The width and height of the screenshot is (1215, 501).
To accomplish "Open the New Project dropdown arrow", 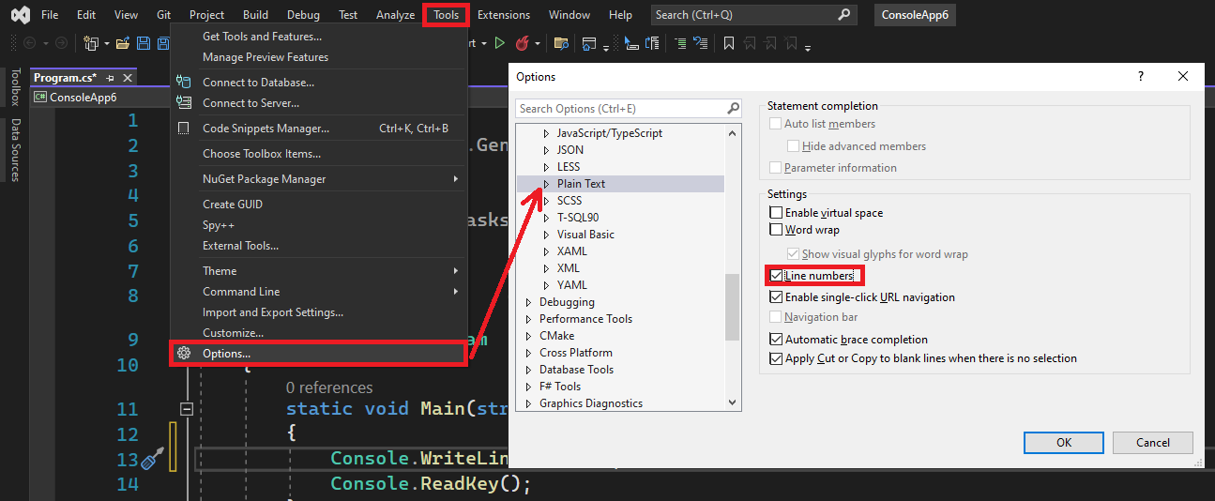I will 107,43.
